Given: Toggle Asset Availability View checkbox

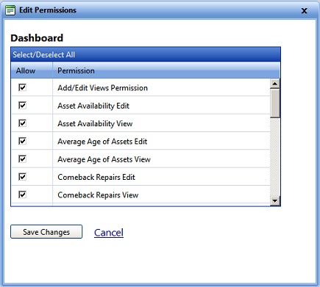Looking at the screenshot, I should 22,123.
